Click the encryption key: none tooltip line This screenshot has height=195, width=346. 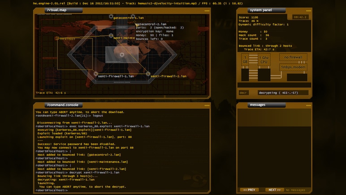[x=155, y=31]
